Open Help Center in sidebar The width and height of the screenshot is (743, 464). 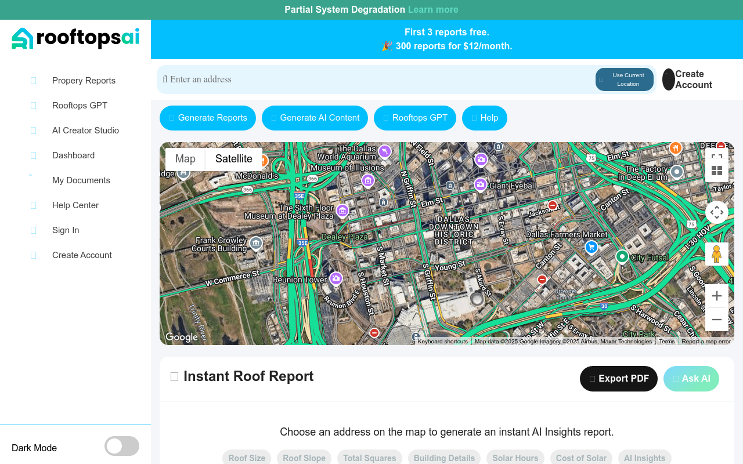pyautogui.click(x=75, y=205)
